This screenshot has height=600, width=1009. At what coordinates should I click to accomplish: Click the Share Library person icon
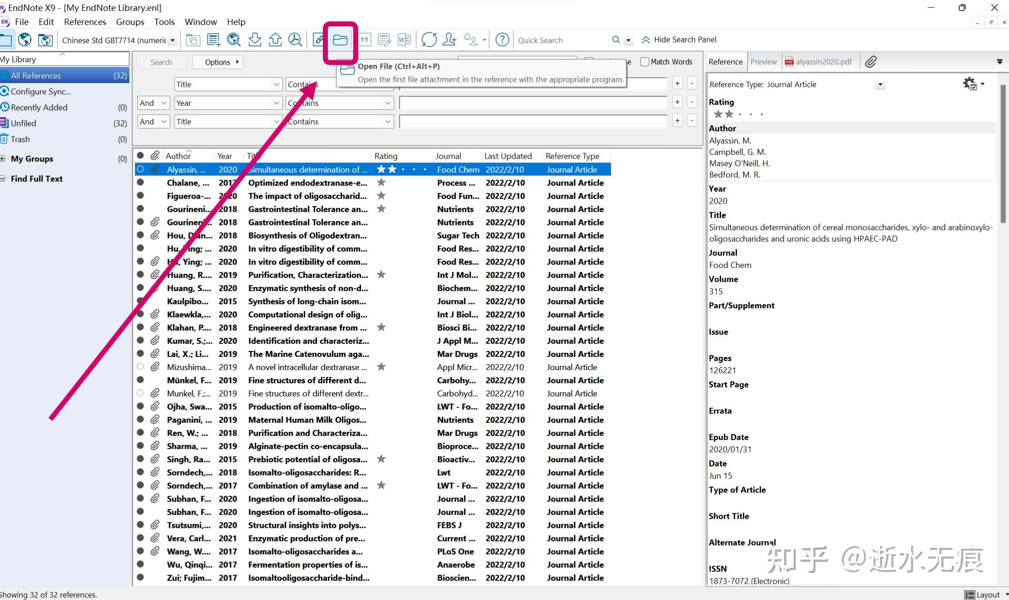449,39
